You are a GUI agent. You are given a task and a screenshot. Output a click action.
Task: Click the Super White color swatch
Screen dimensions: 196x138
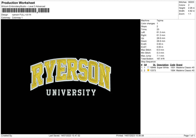coord(148,67)
